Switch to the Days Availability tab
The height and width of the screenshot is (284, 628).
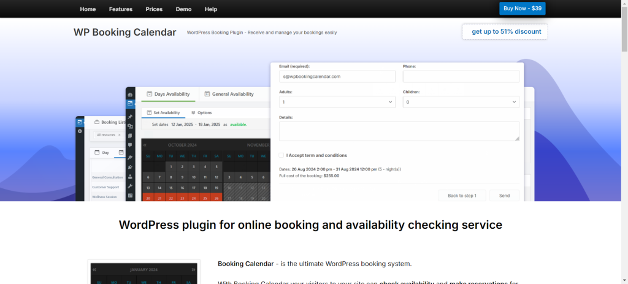coord(168,94)
